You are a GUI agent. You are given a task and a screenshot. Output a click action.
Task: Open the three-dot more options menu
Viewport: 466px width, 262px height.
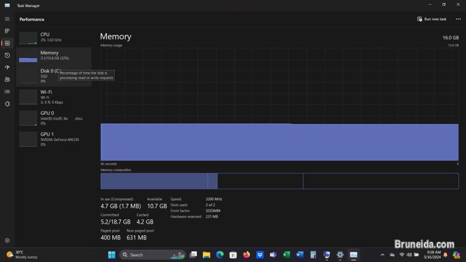(458, 19)
